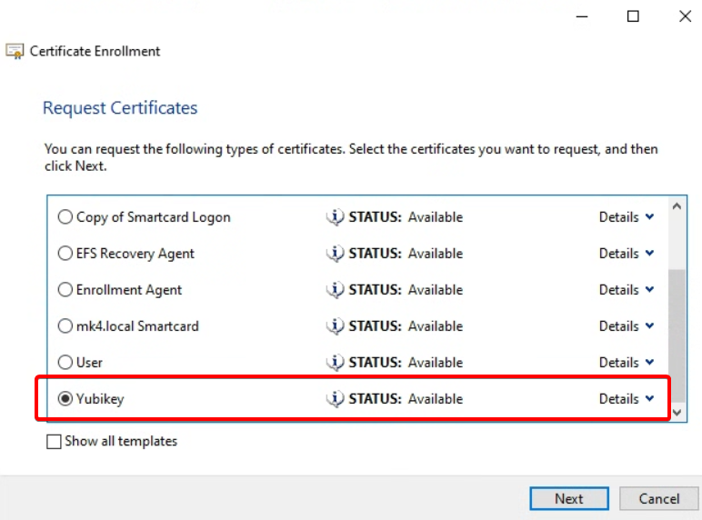
Task: Click status info icon for User template
Action: coord(336,363)
